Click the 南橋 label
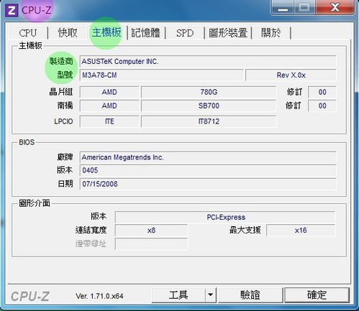Viewport: 359px width, 311px height. (x=65, y=106)
